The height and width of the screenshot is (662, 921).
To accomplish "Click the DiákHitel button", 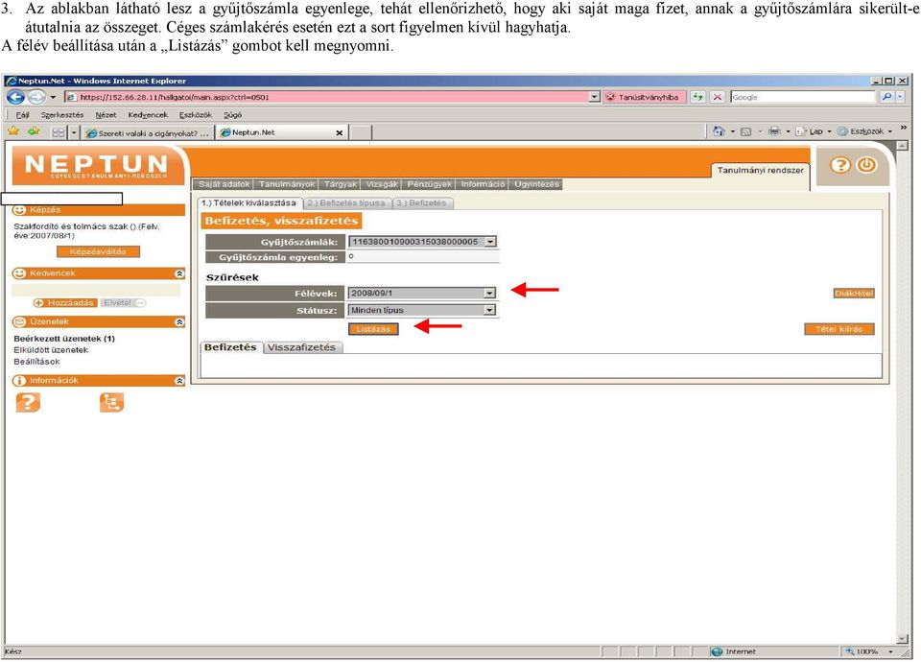I will point(854,294).
